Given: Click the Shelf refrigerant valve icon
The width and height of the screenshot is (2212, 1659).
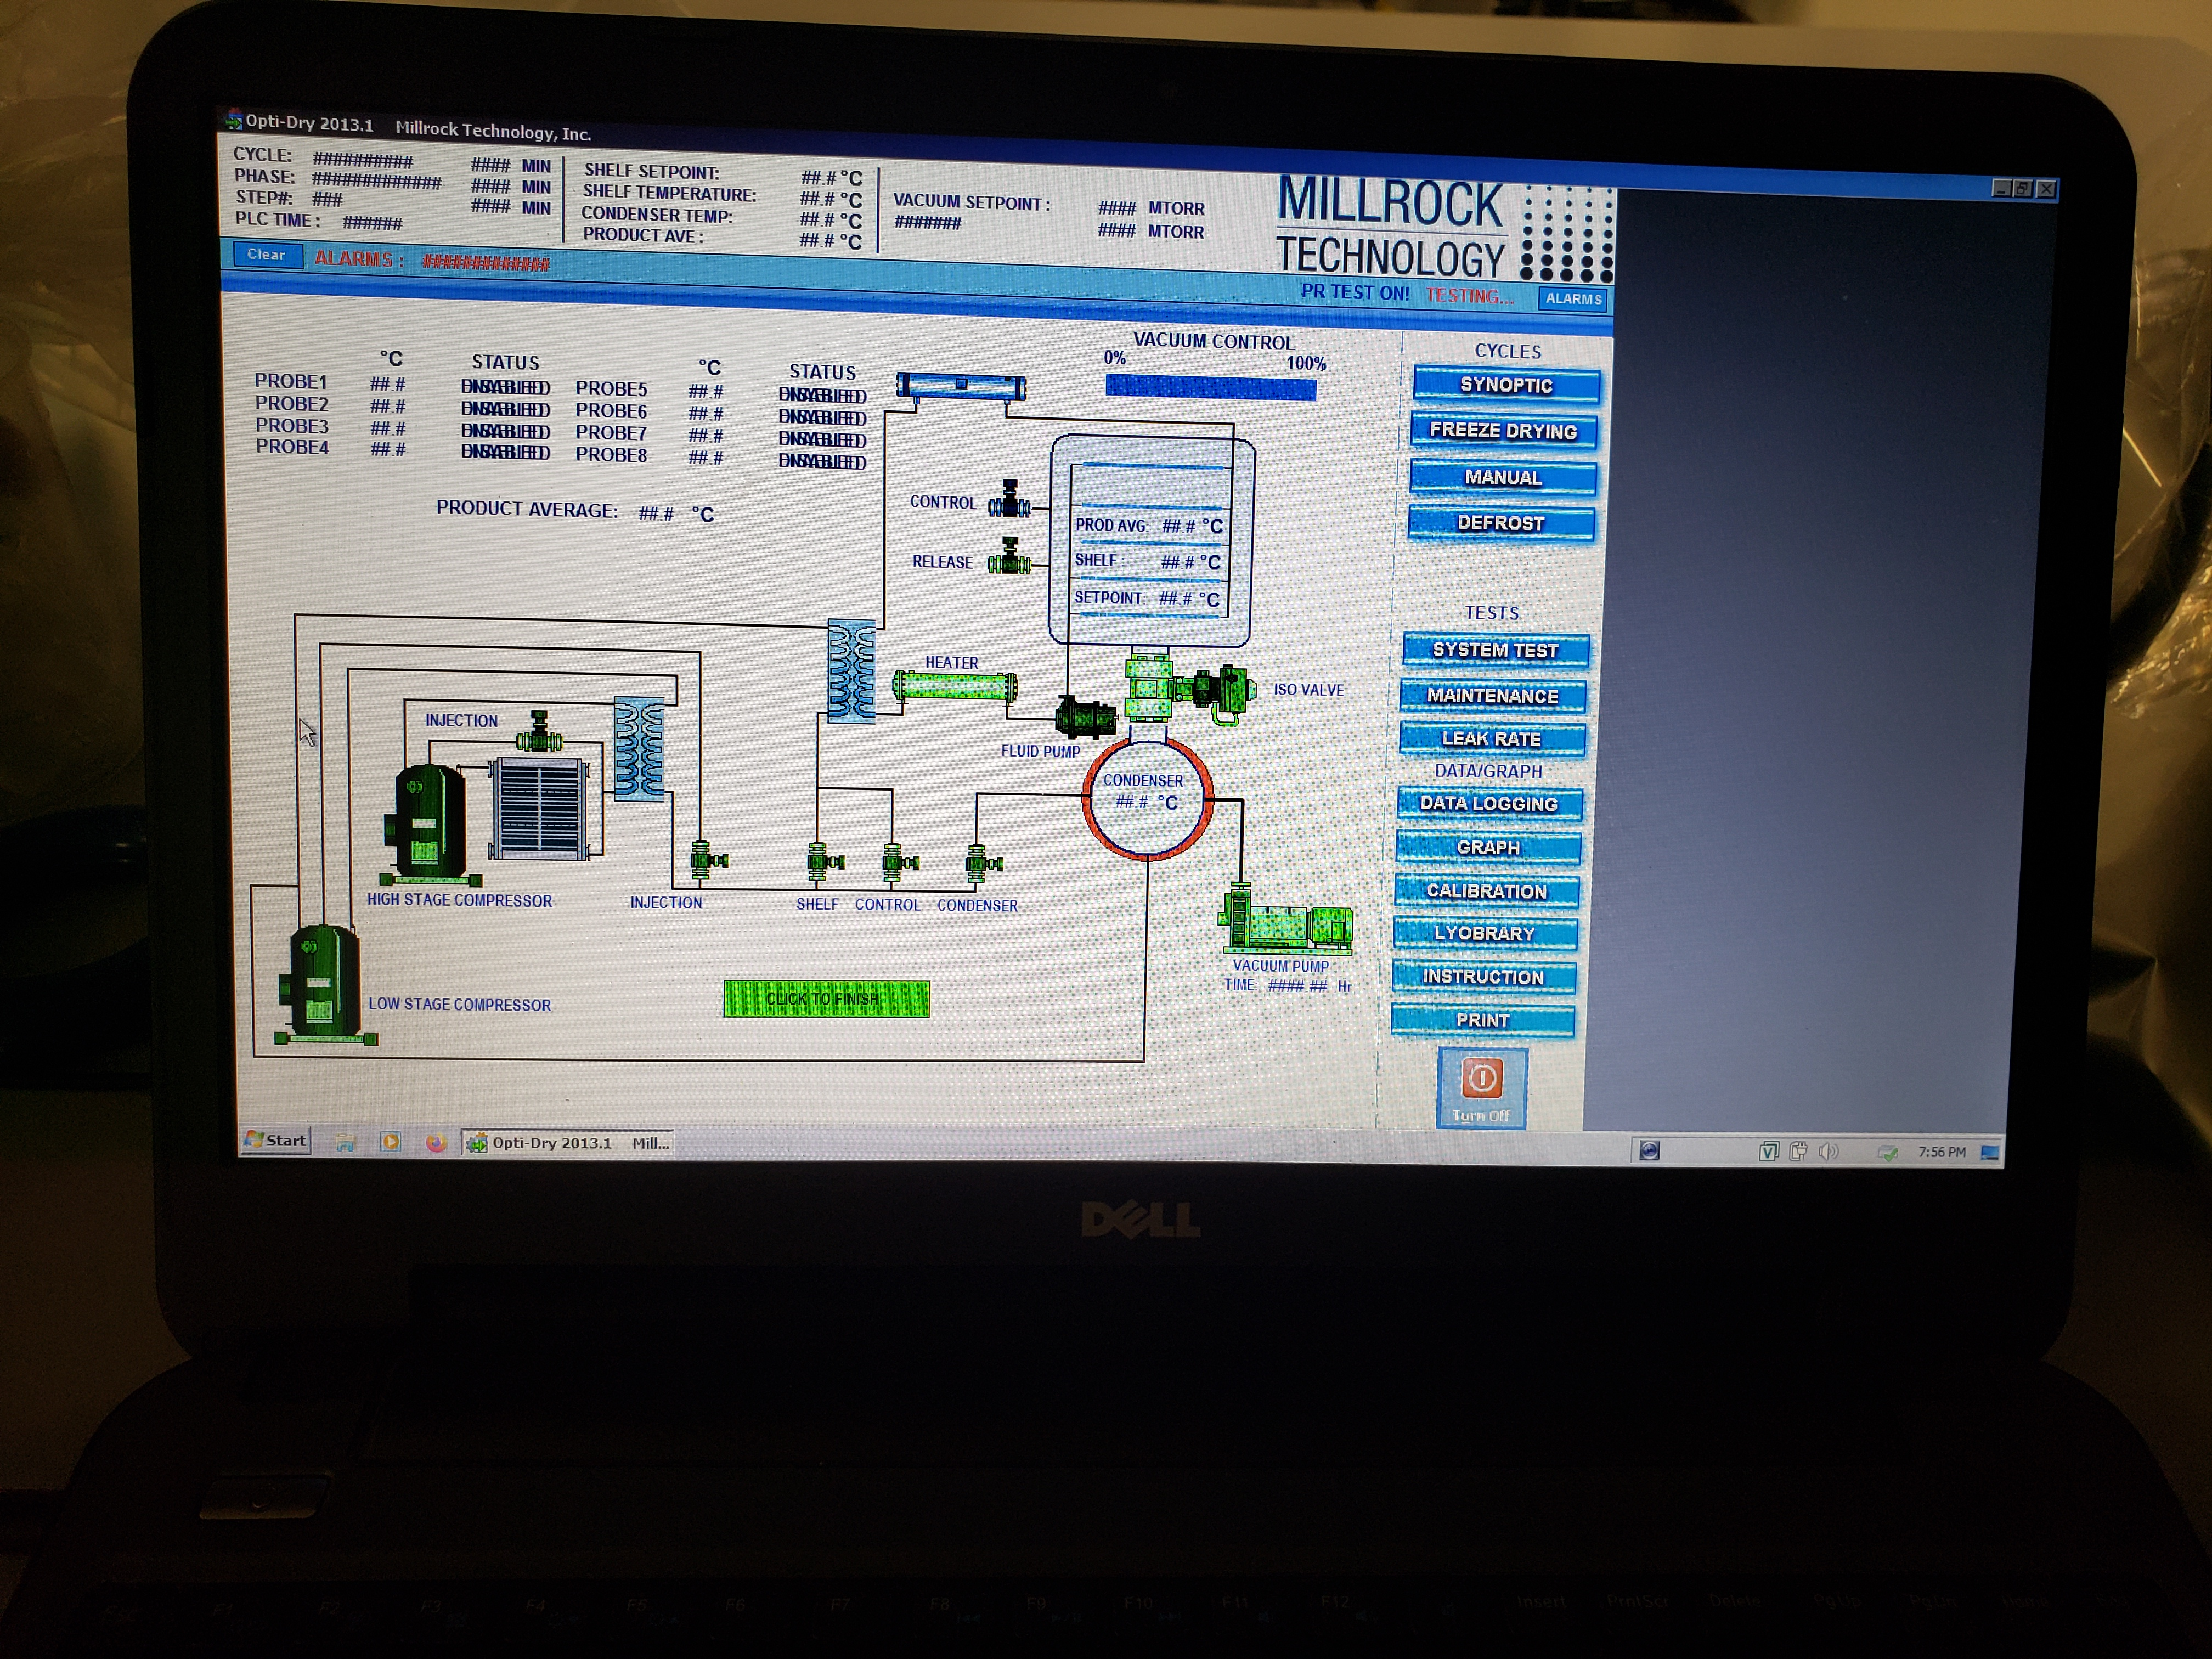Looking at the screenshot, I should click(824, 862).
